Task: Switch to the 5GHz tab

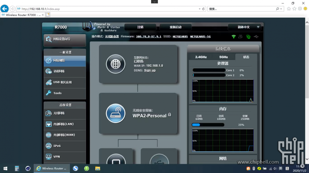Action: [223, 57]
